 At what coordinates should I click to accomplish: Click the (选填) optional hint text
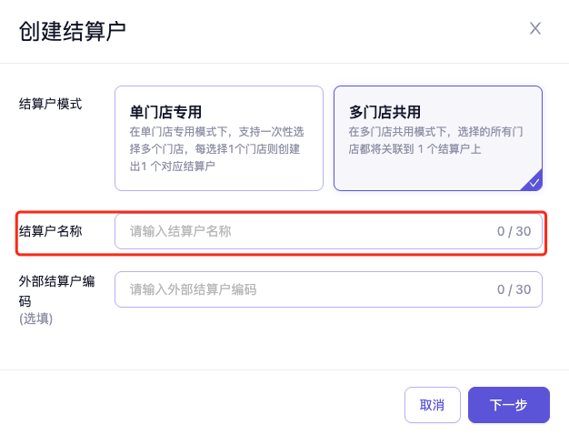[x=35, y=319]
